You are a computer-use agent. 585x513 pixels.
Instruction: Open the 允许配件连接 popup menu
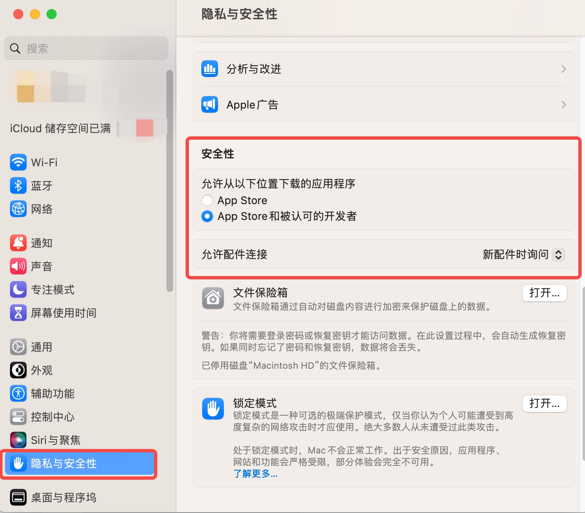tap(558, 254)
